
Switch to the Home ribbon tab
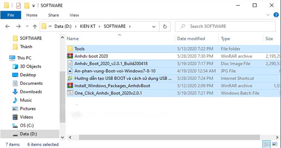click(x=32, y=15)
